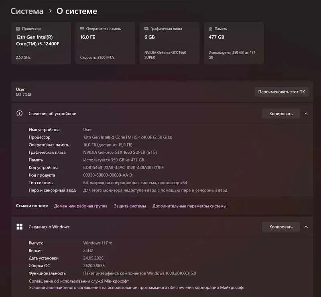The height and width of the screenshot is (297, 321).
Task: Collapse the Сведения о Windows section chevron
Action: (x=306, y=227)
